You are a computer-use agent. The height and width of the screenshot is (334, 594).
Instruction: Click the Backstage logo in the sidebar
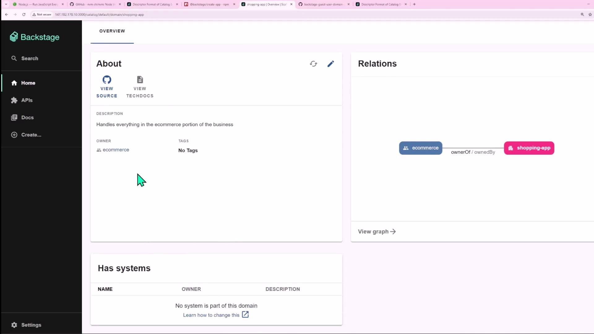[x=34, y=37]
